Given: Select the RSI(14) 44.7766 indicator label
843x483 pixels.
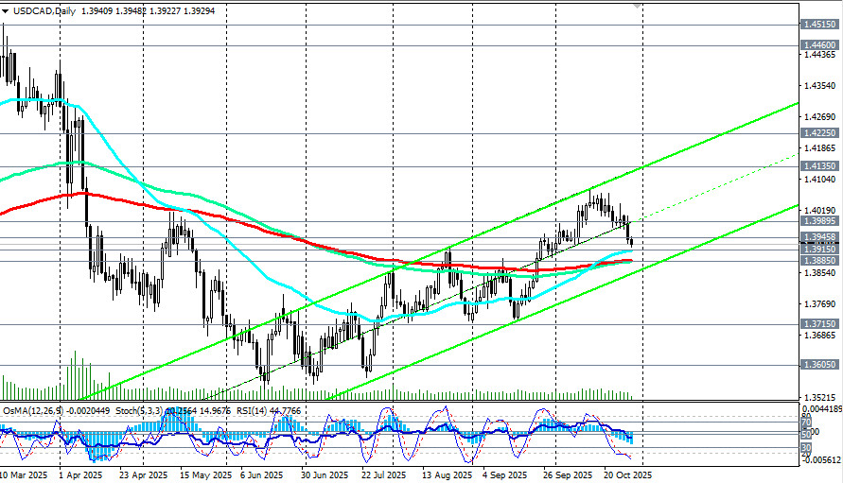Looking at the screenshot, I should (269, 411).
